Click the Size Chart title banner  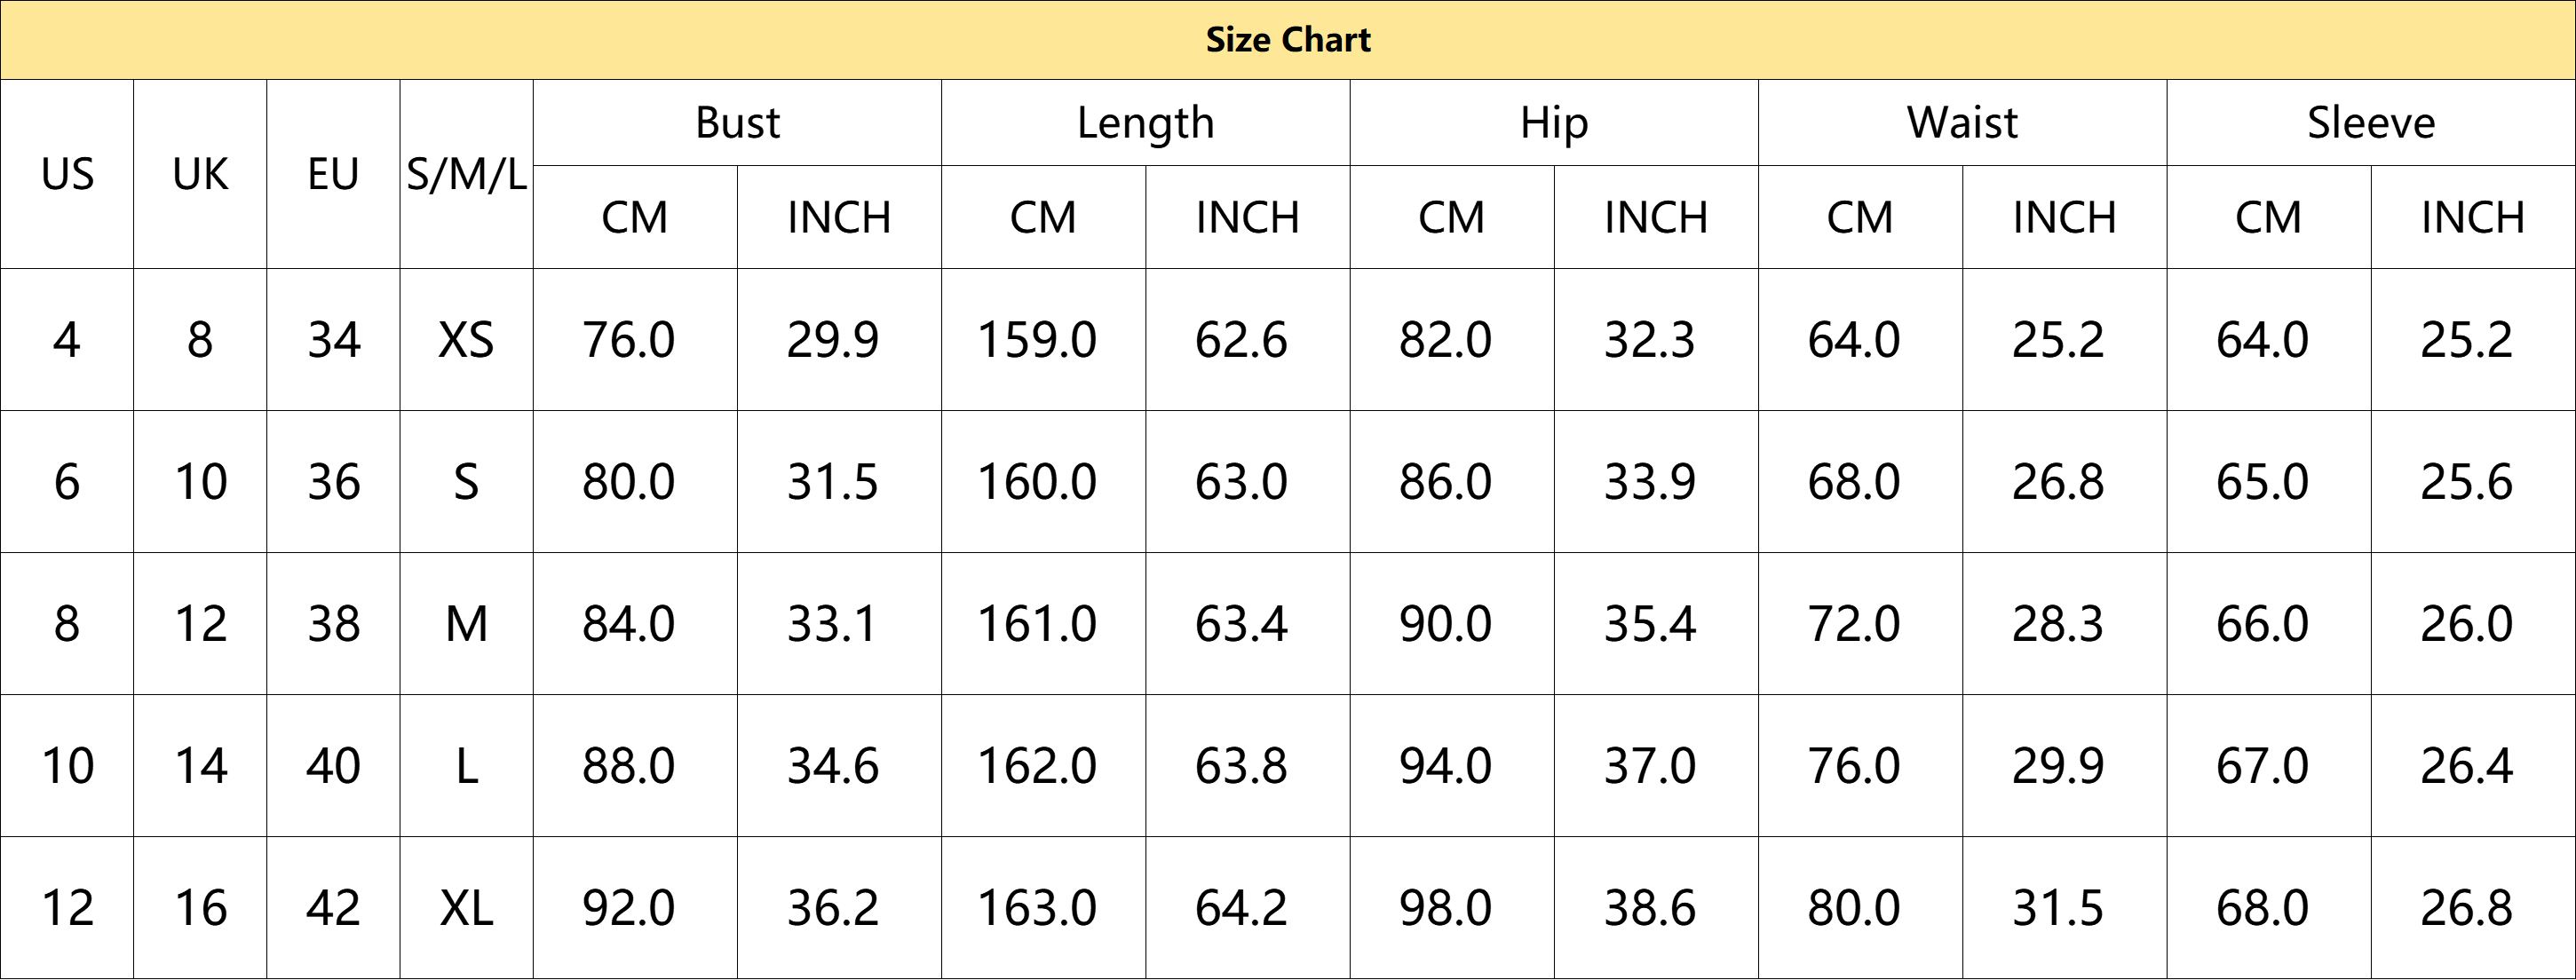pos(1288,40)
